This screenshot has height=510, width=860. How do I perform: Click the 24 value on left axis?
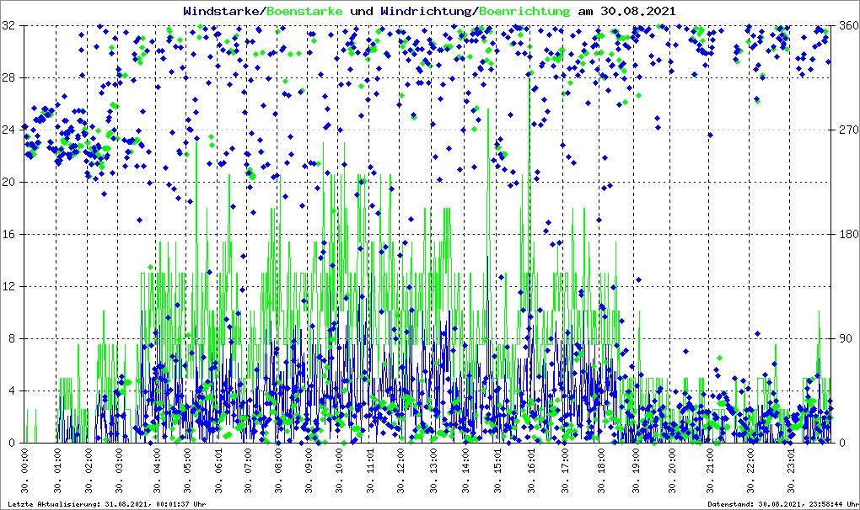pos(10,130)
